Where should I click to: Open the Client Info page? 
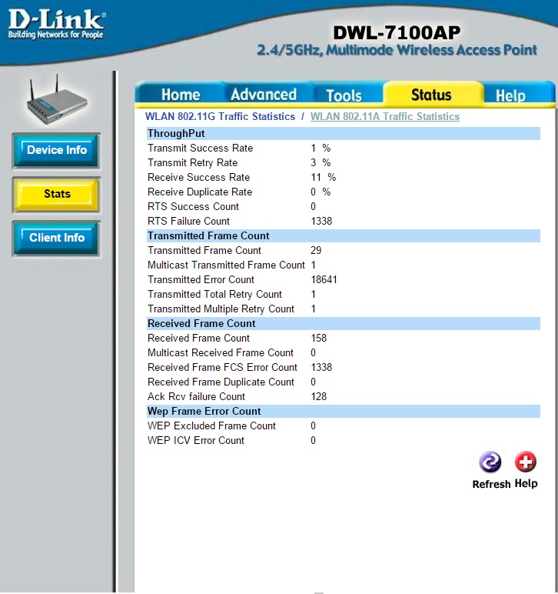(x=56, y=238)
